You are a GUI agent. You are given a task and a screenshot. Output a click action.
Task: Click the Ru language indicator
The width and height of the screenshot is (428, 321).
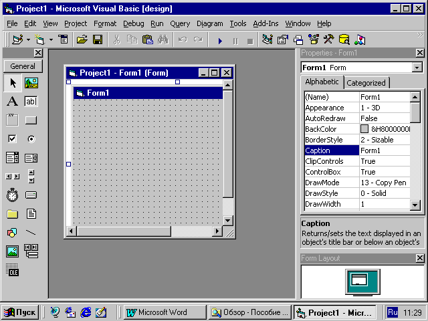(393, 312)
